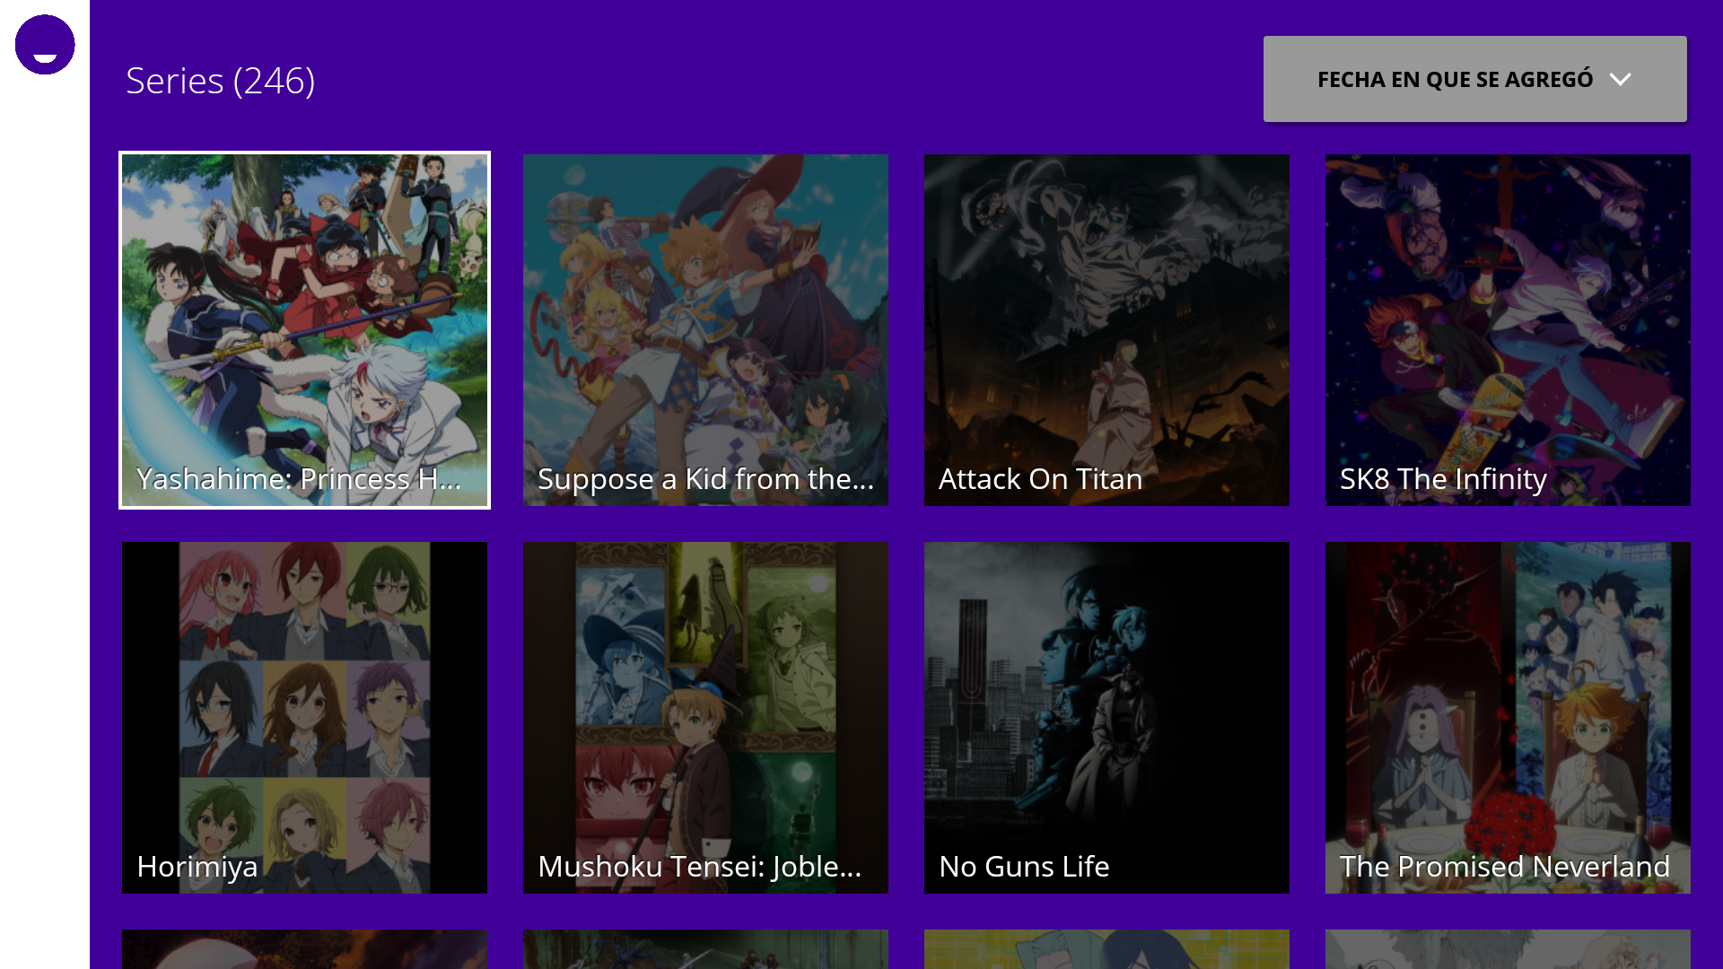
Task: Click the SK8 The Infinity title label
Action: click(x=1443, y=479)
